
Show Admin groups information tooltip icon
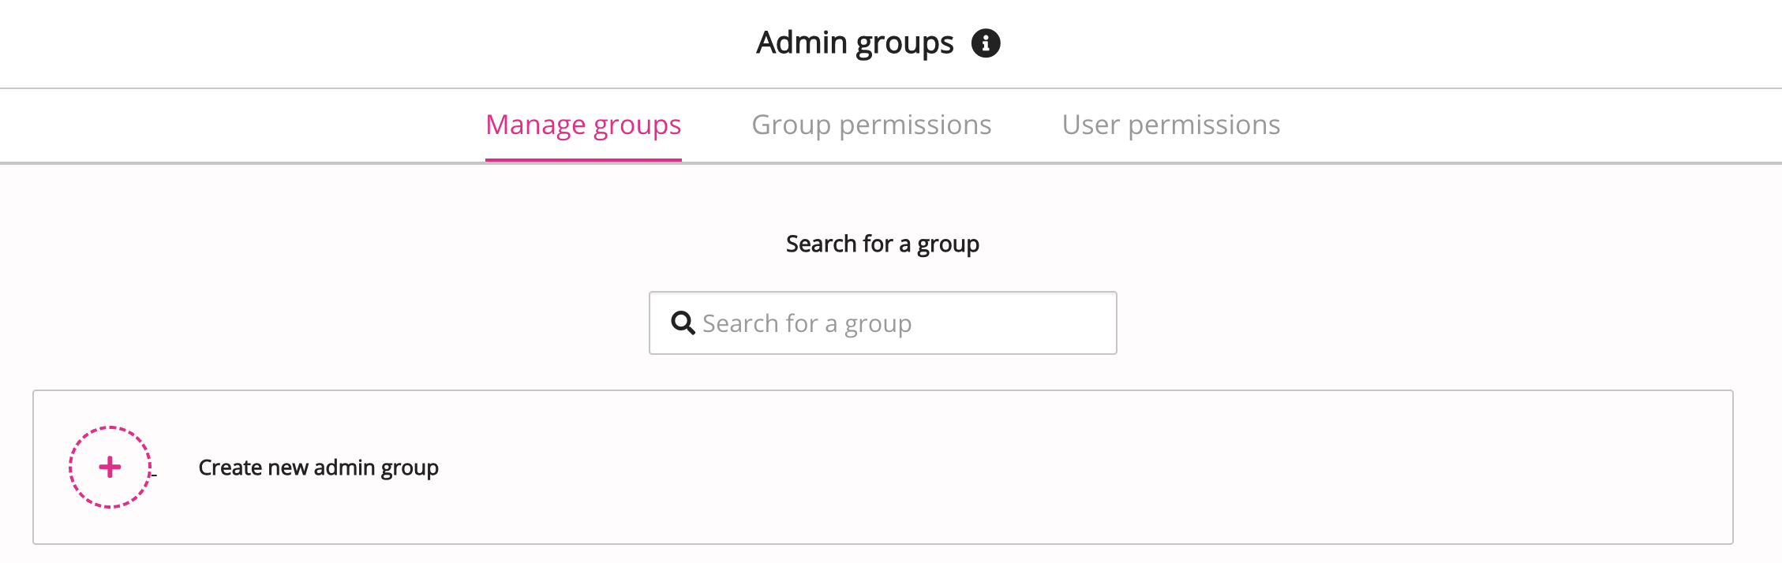pyautogui.click(x=985, y=43)
